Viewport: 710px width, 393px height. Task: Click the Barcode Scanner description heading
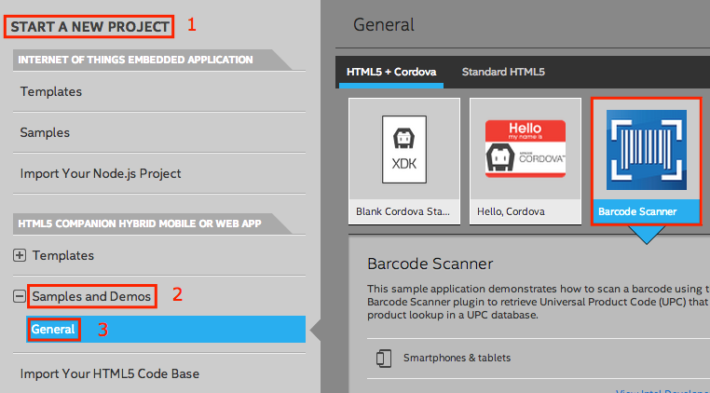click(430, 264)
